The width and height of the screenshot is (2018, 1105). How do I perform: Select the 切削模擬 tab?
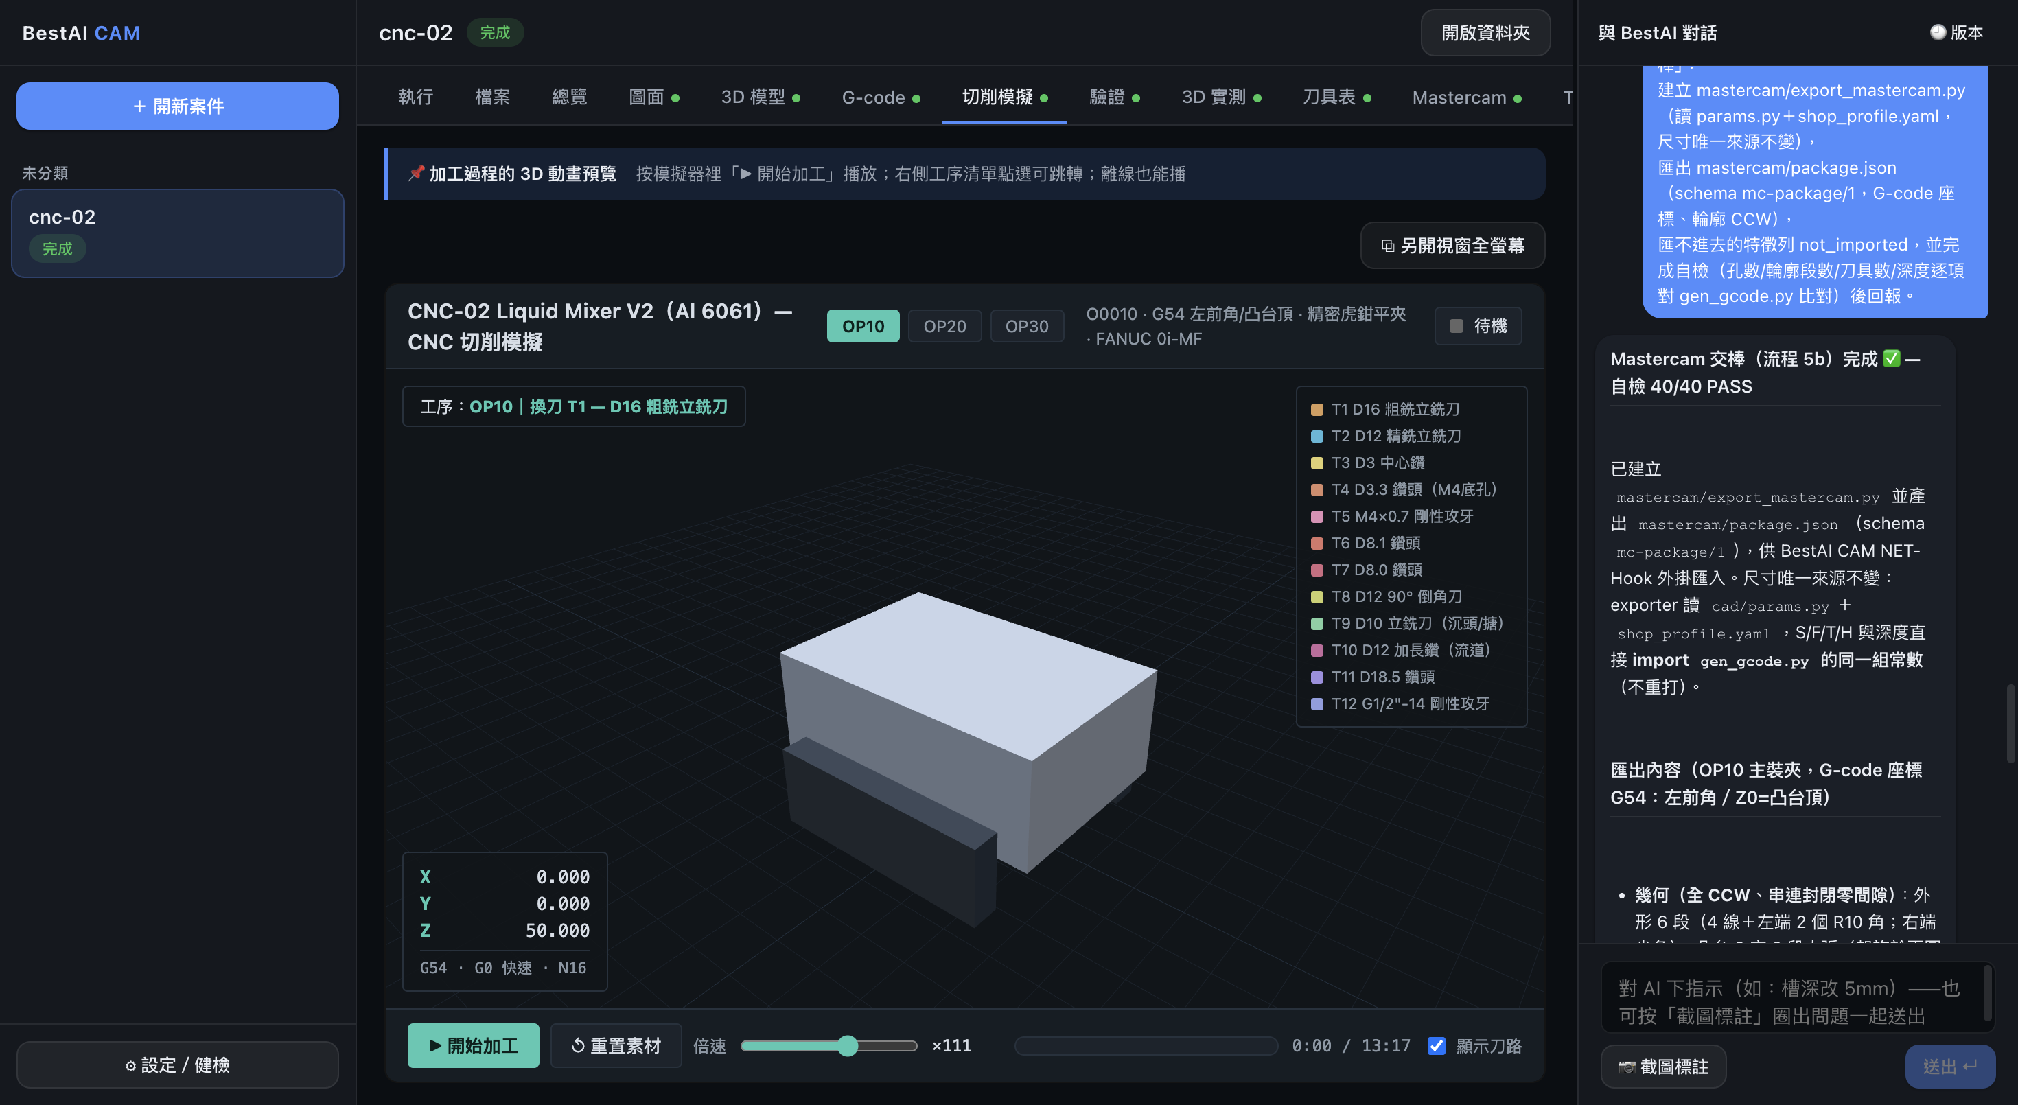[1004, 97]
